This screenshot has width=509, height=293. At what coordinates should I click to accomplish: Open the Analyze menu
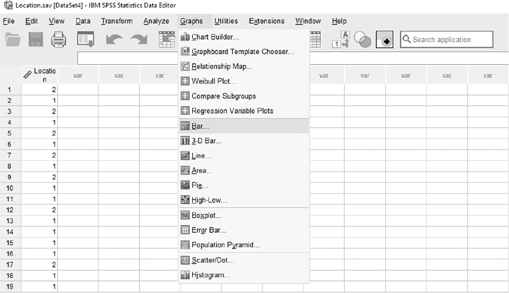[156, 21]
